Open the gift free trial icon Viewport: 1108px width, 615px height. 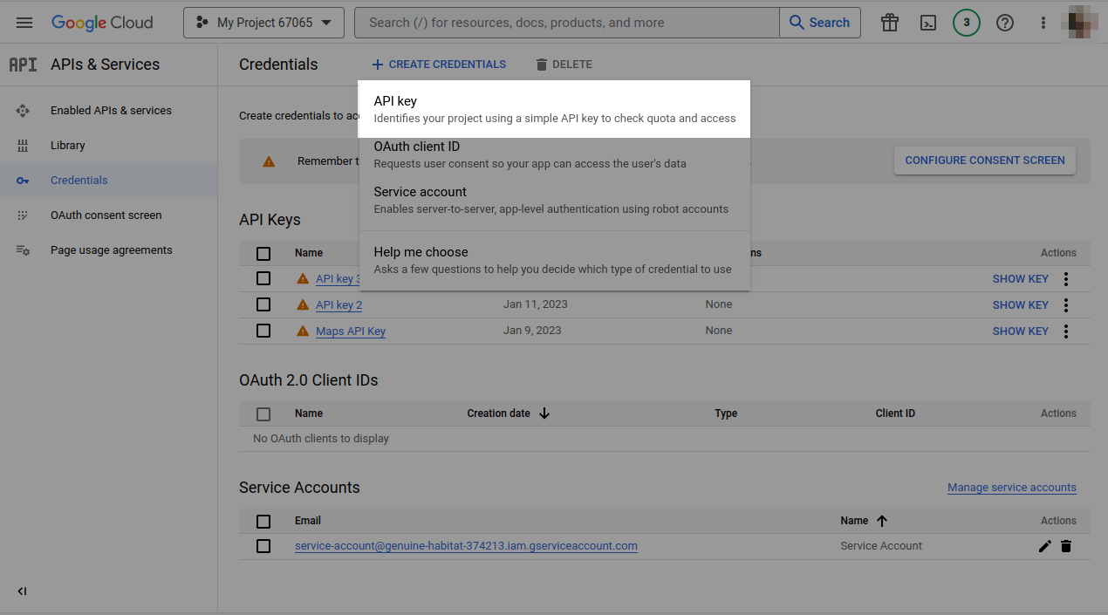[x=890, y=23]
